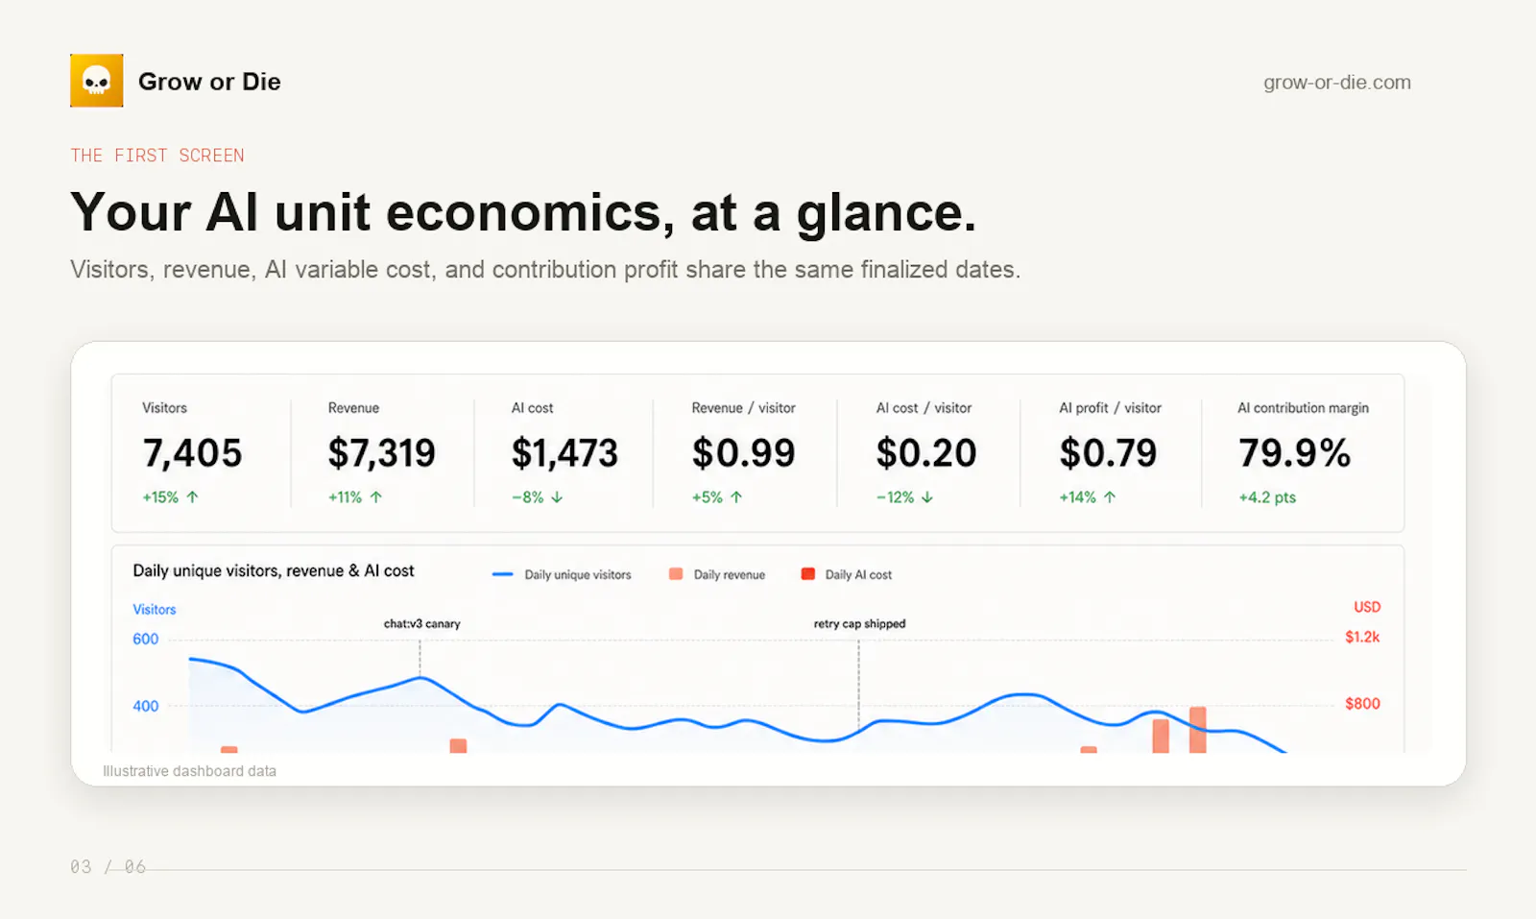Open the grow-or-die.com link
This screenshot has width=1536, height=919.
pos(1336,83)
